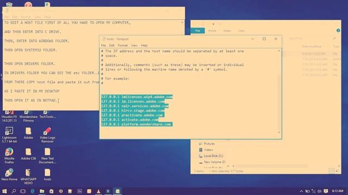
Task: Open taskbar search magnifier
Action: pyautogui.click(x=14, y=191)
